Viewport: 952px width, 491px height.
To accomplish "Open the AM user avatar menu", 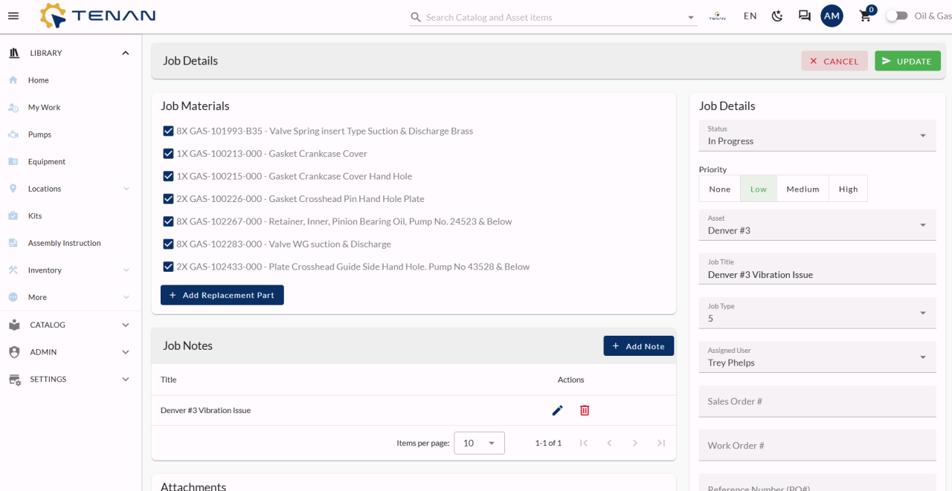I will point(832,16).
